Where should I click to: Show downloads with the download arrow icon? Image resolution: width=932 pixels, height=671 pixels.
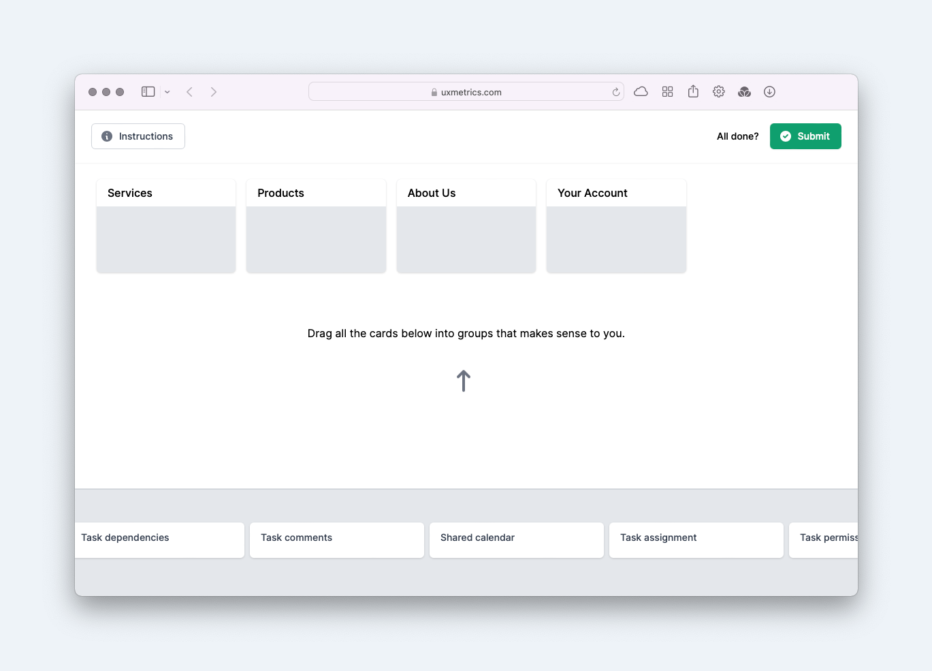pos(769,92)
